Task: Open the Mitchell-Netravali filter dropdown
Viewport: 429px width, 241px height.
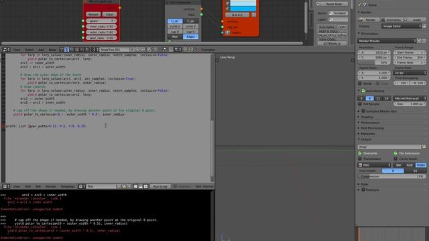Action: [x=410, y=98]
